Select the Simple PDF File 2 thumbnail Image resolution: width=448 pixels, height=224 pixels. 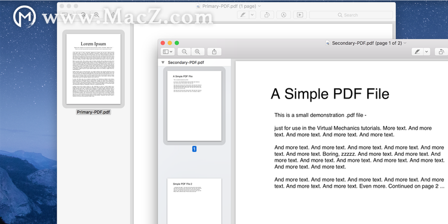coord(194,201)
